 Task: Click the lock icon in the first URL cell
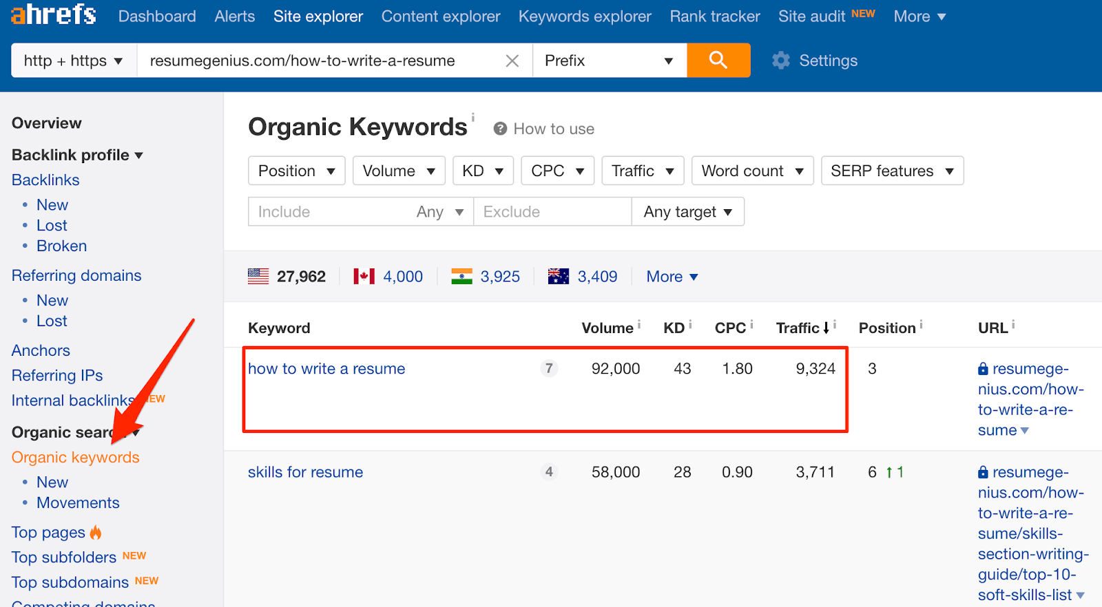[x=983, y=369]
